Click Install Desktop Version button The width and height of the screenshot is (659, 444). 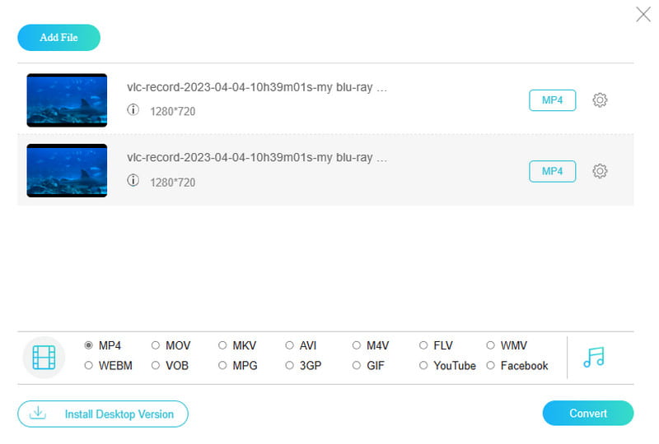pyautogui.click(x=103, y=414)
